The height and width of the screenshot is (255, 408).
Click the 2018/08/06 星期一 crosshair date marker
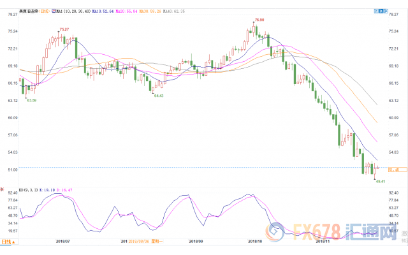pyautogui.click(x=145, y=241)
